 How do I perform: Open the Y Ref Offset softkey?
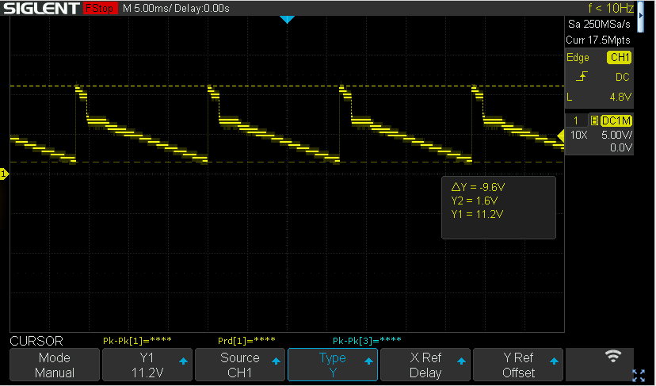[x=518, y=365]
